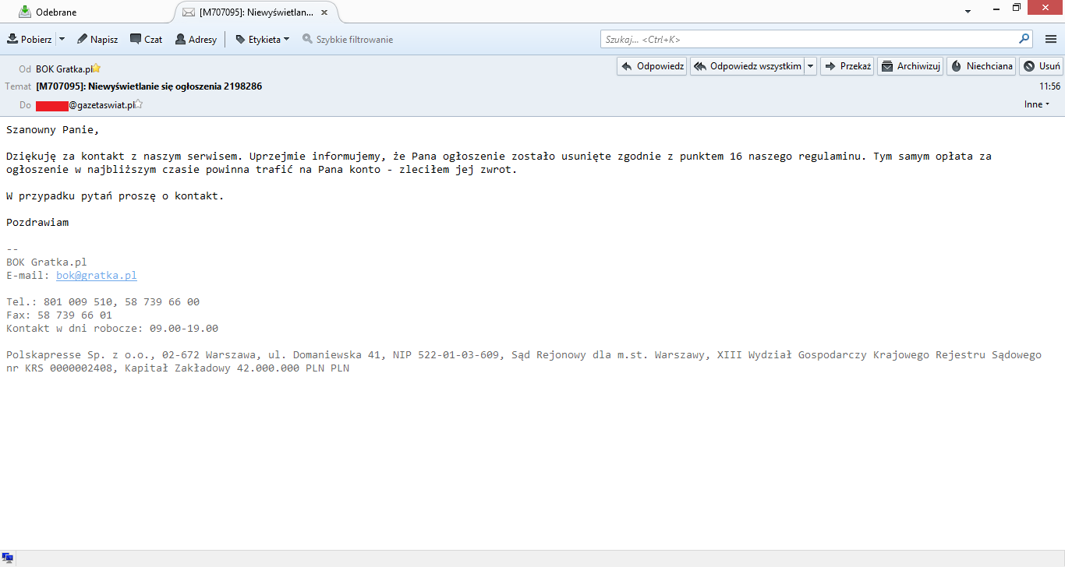Open the hamburger application menu

coord(1050,39)
